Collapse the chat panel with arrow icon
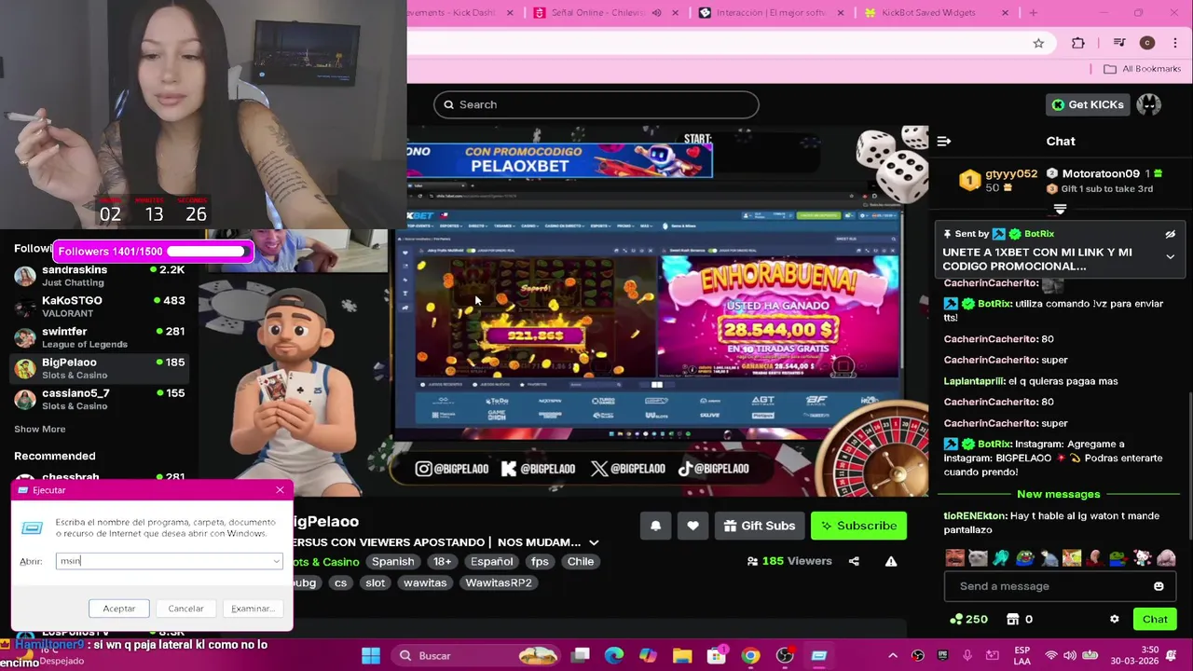This screenshot has height=671, width=1193. coord(944,142)
